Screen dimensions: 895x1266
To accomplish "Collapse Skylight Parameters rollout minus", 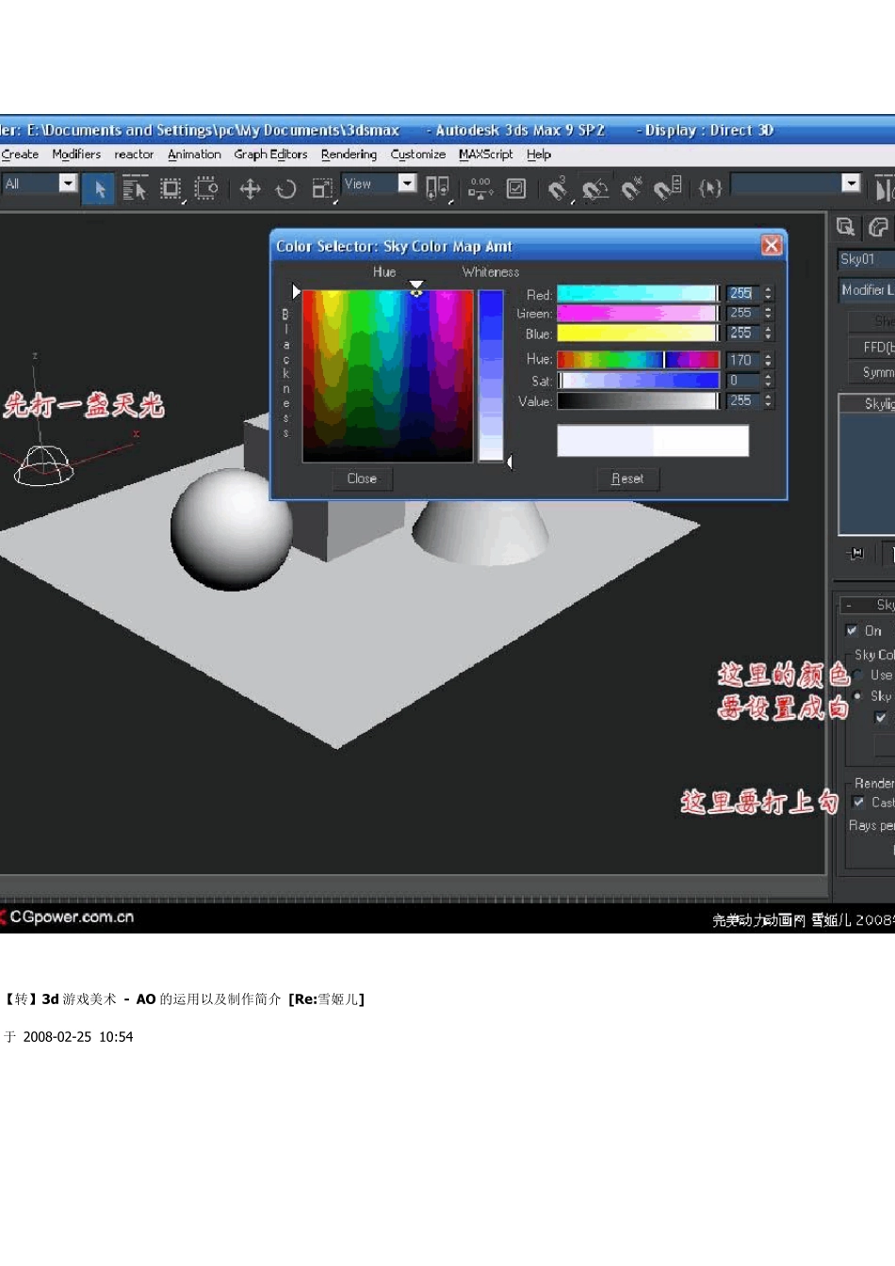I will pos(849,605).
